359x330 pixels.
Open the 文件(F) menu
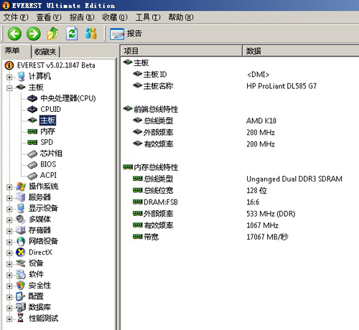[16, 17]
